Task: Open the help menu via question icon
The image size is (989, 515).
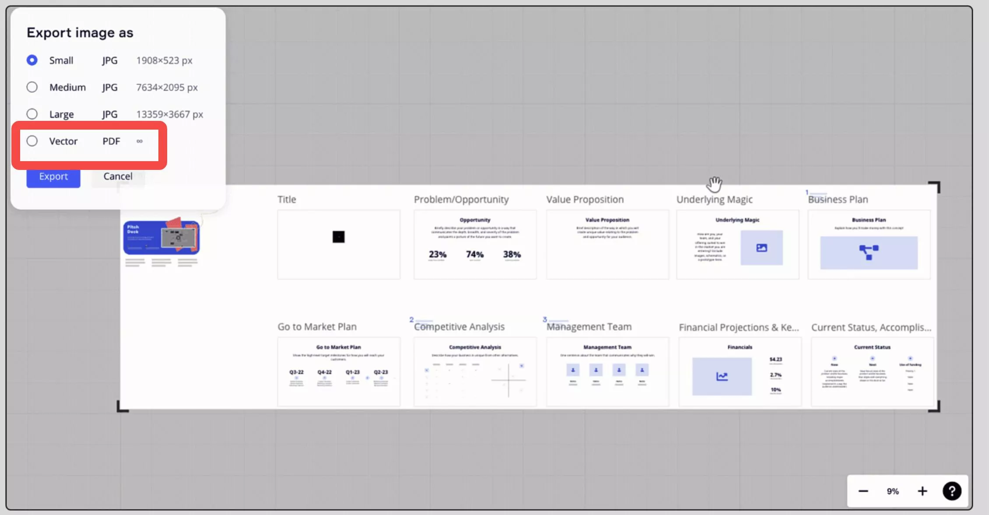Action: pos(952,491)
